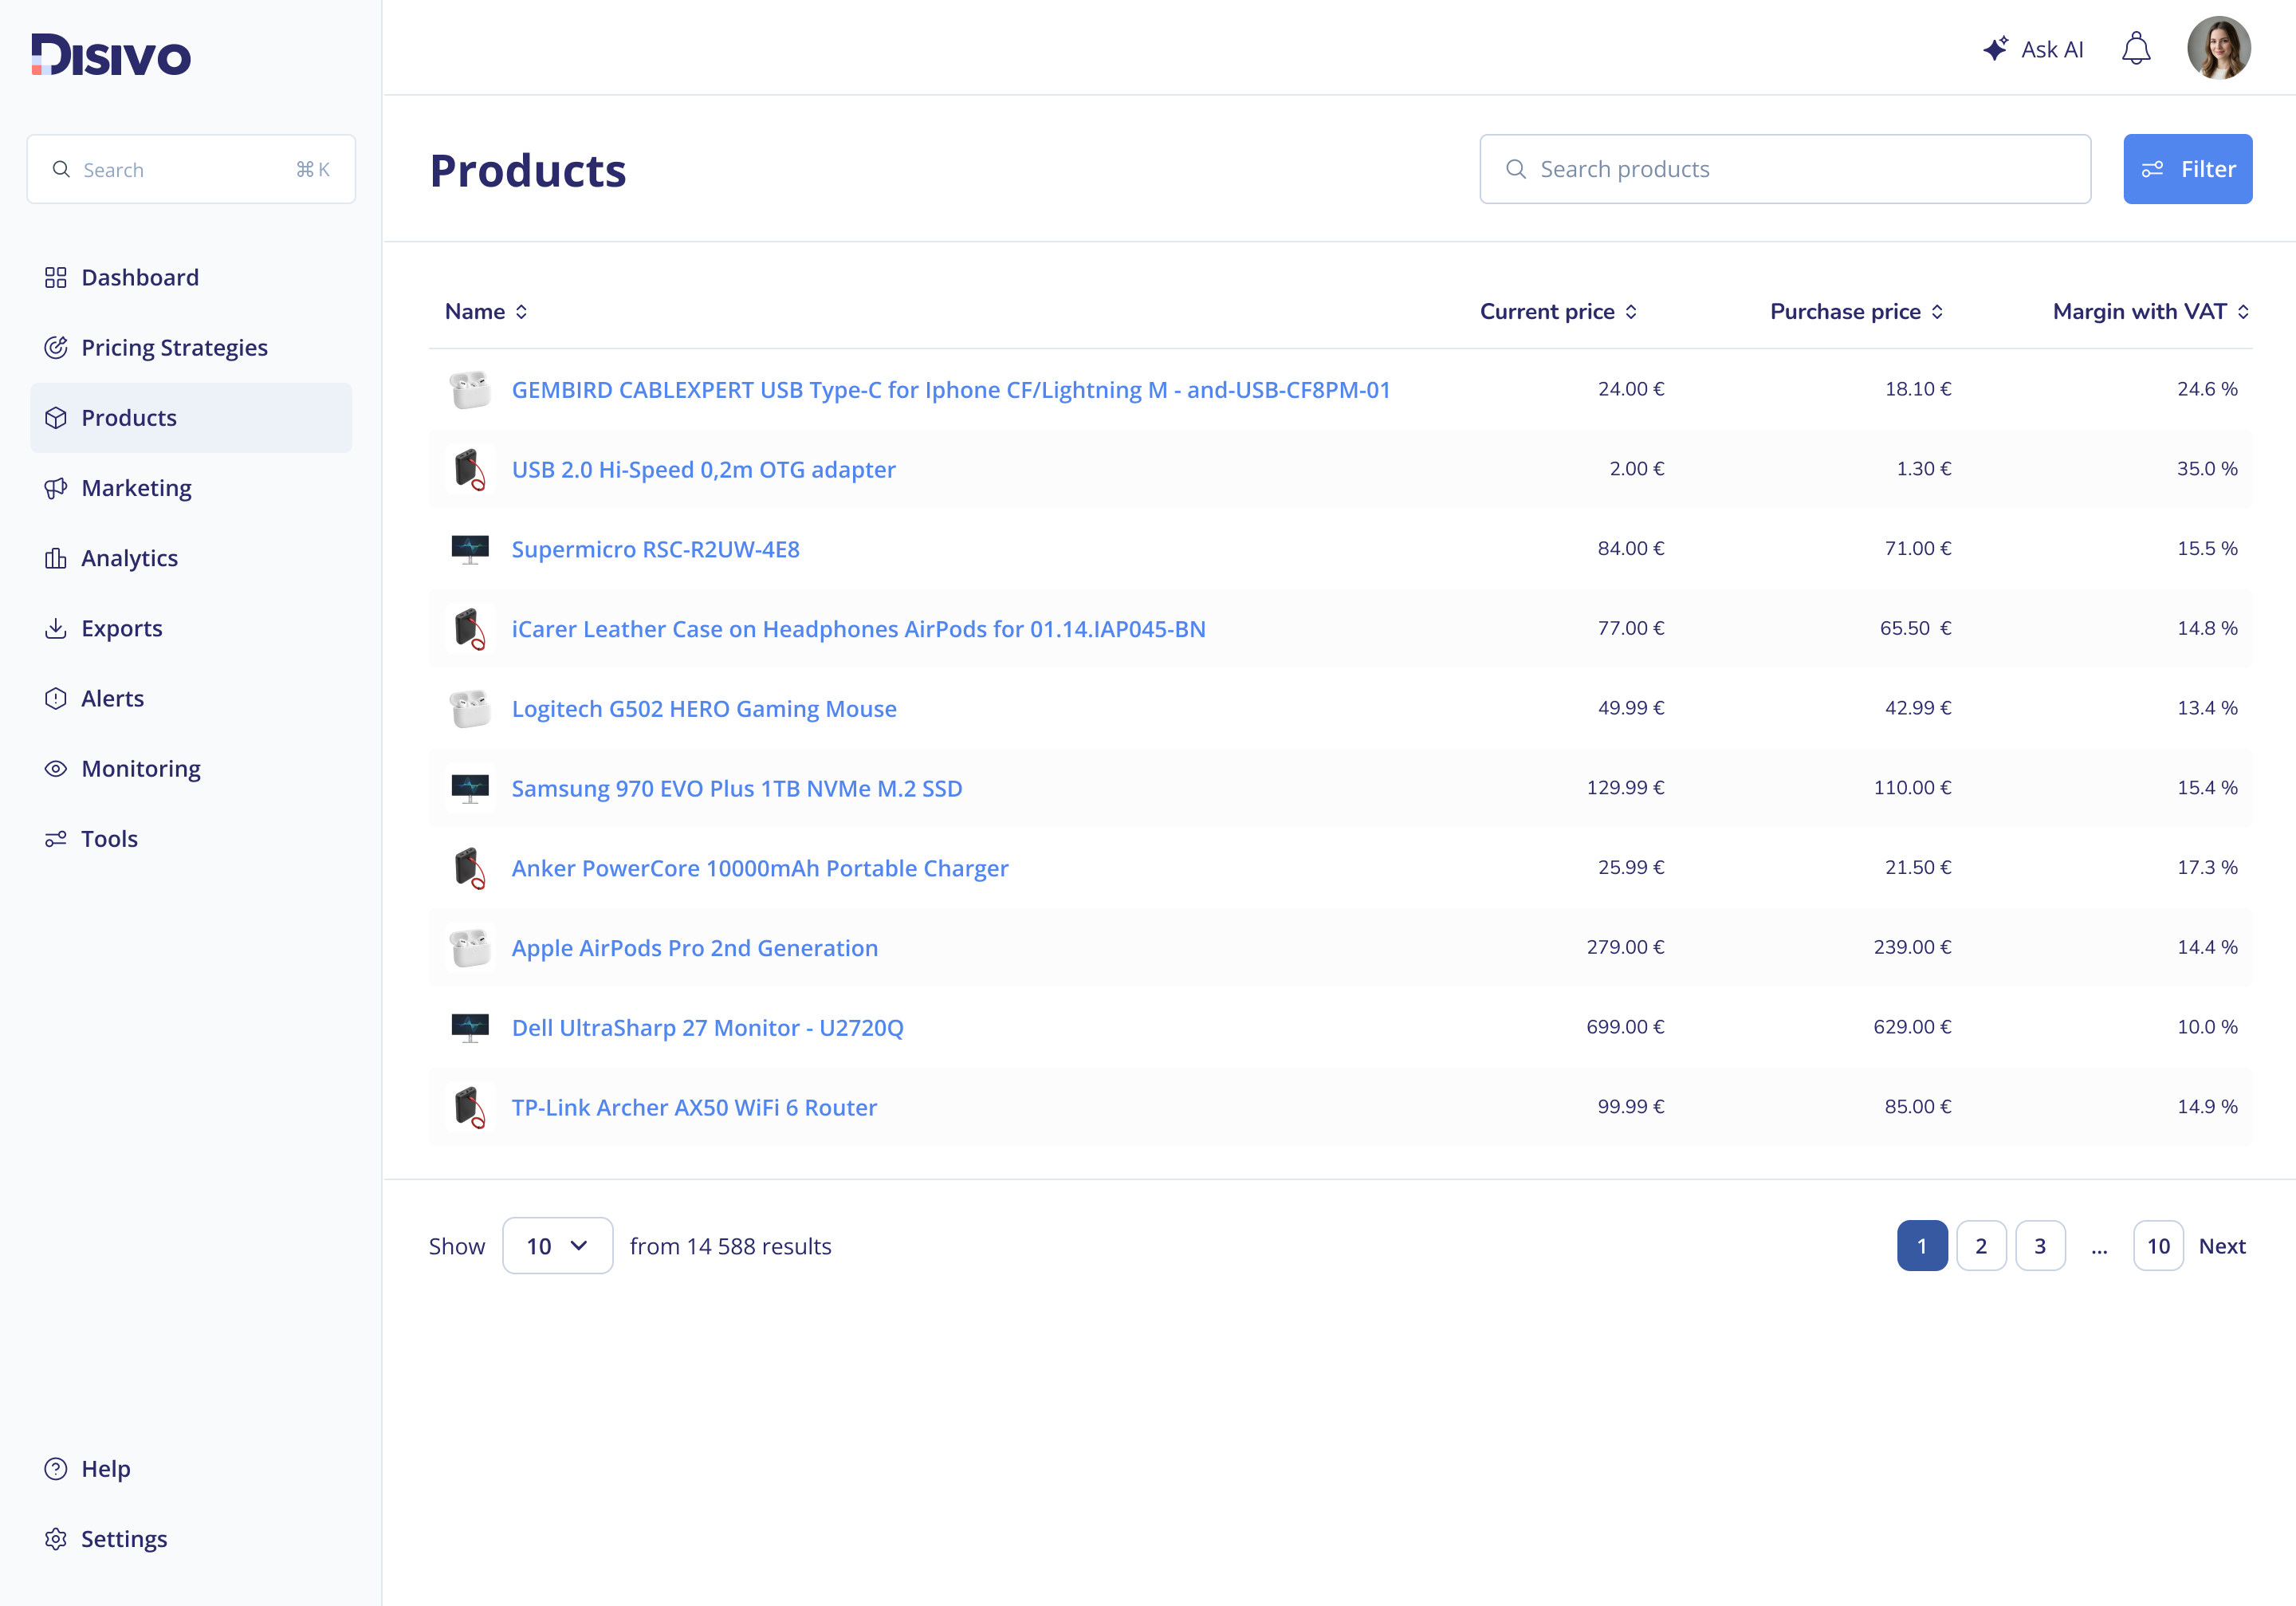The image size is (2296, 1606).
Task: Click the TP-Link Archer router thumbnail
Action: click(470, 1107)
